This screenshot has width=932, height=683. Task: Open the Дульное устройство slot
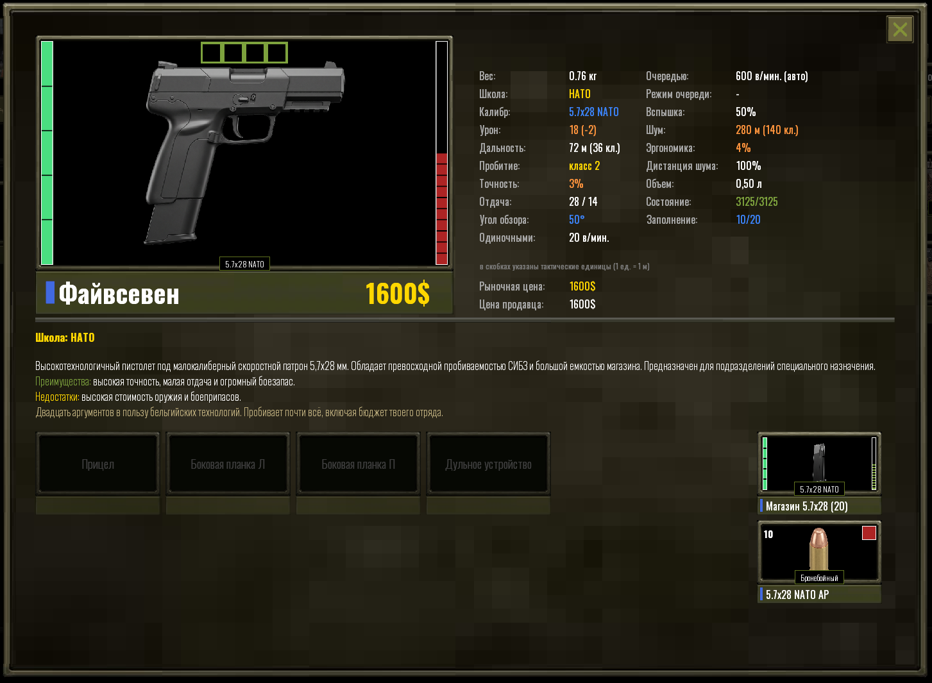coord(488,464)
